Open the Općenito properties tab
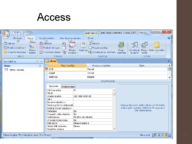Image resolution: width=192 pixels, height=144 pixels. (x=54, y=86)
